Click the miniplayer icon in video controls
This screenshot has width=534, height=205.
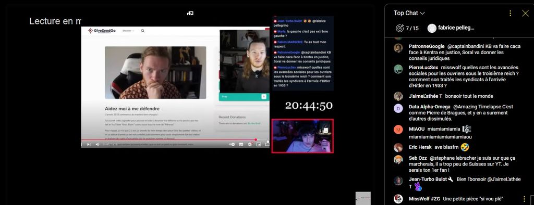(x=259, y=145)
